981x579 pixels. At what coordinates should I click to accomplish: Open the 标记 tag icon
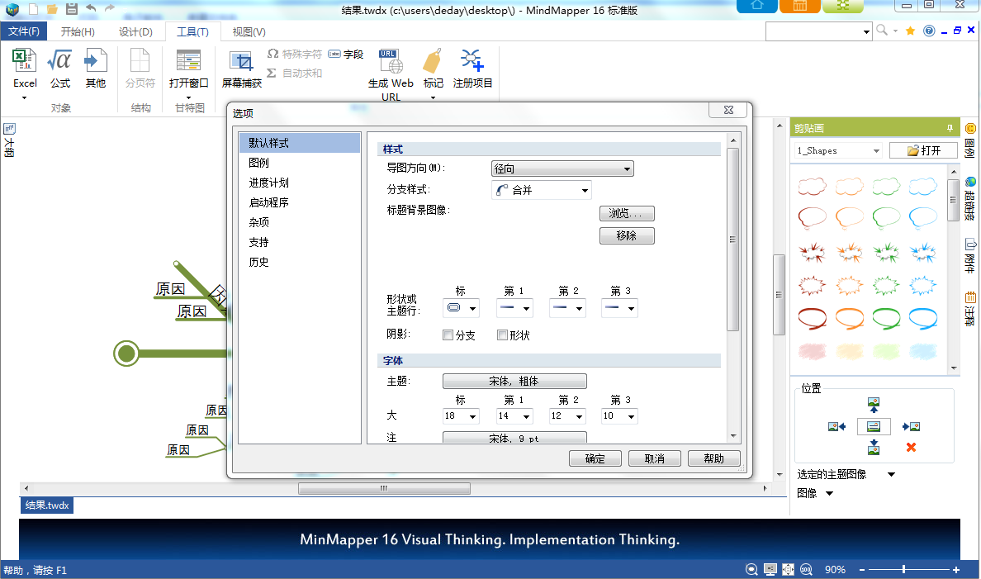(433, 62)
